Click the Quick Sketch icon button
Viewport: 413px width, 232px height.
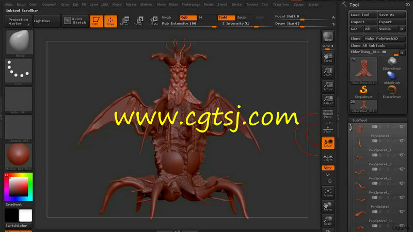pyautogui.click(x=75, y=21)
